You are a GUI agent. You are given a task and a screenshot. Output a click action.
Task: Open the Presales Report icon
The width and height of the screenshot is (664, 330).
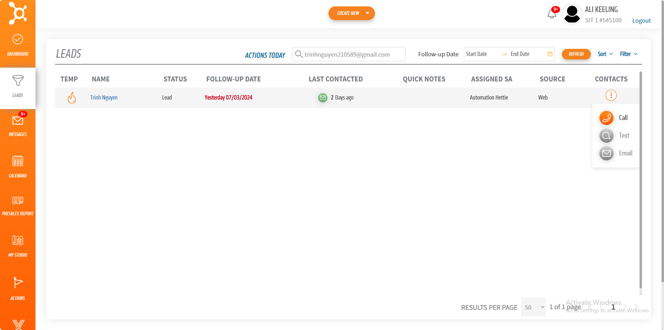pyautogui.click(x=18, y=200)
